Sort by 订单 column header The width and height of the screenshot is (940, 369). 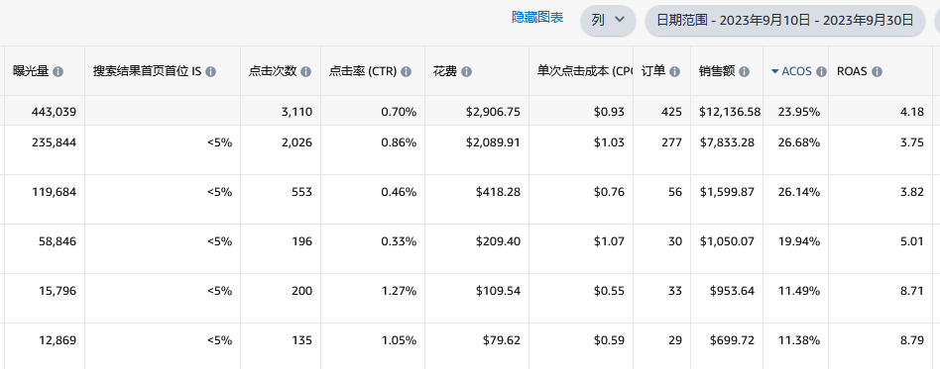tap(652, 72)
